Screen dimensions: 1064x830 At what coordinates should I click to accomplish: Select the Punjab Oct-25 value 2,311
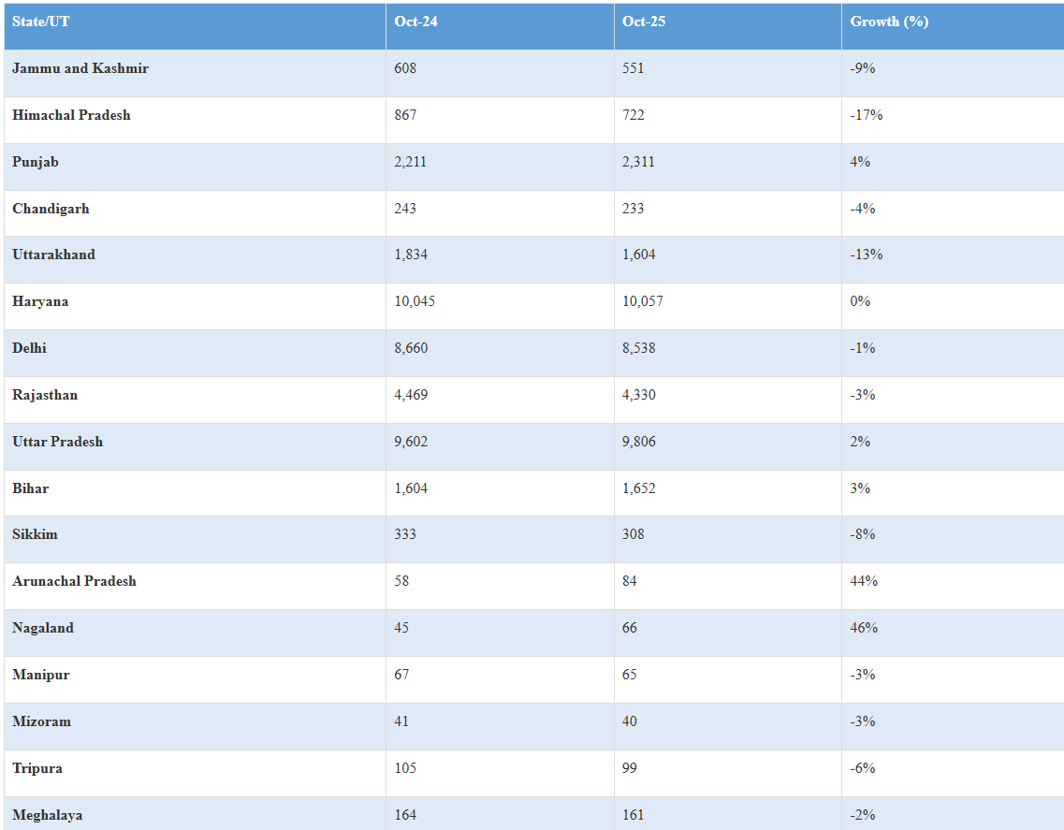click(638, 162)
